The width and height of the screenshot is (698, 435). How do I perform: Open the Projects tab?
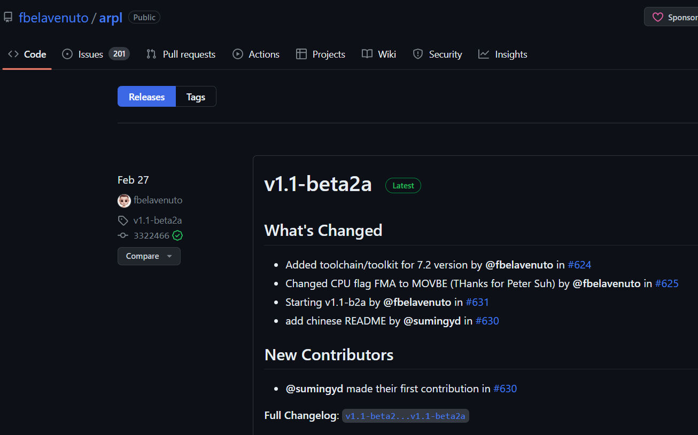[x=321, y=54]
